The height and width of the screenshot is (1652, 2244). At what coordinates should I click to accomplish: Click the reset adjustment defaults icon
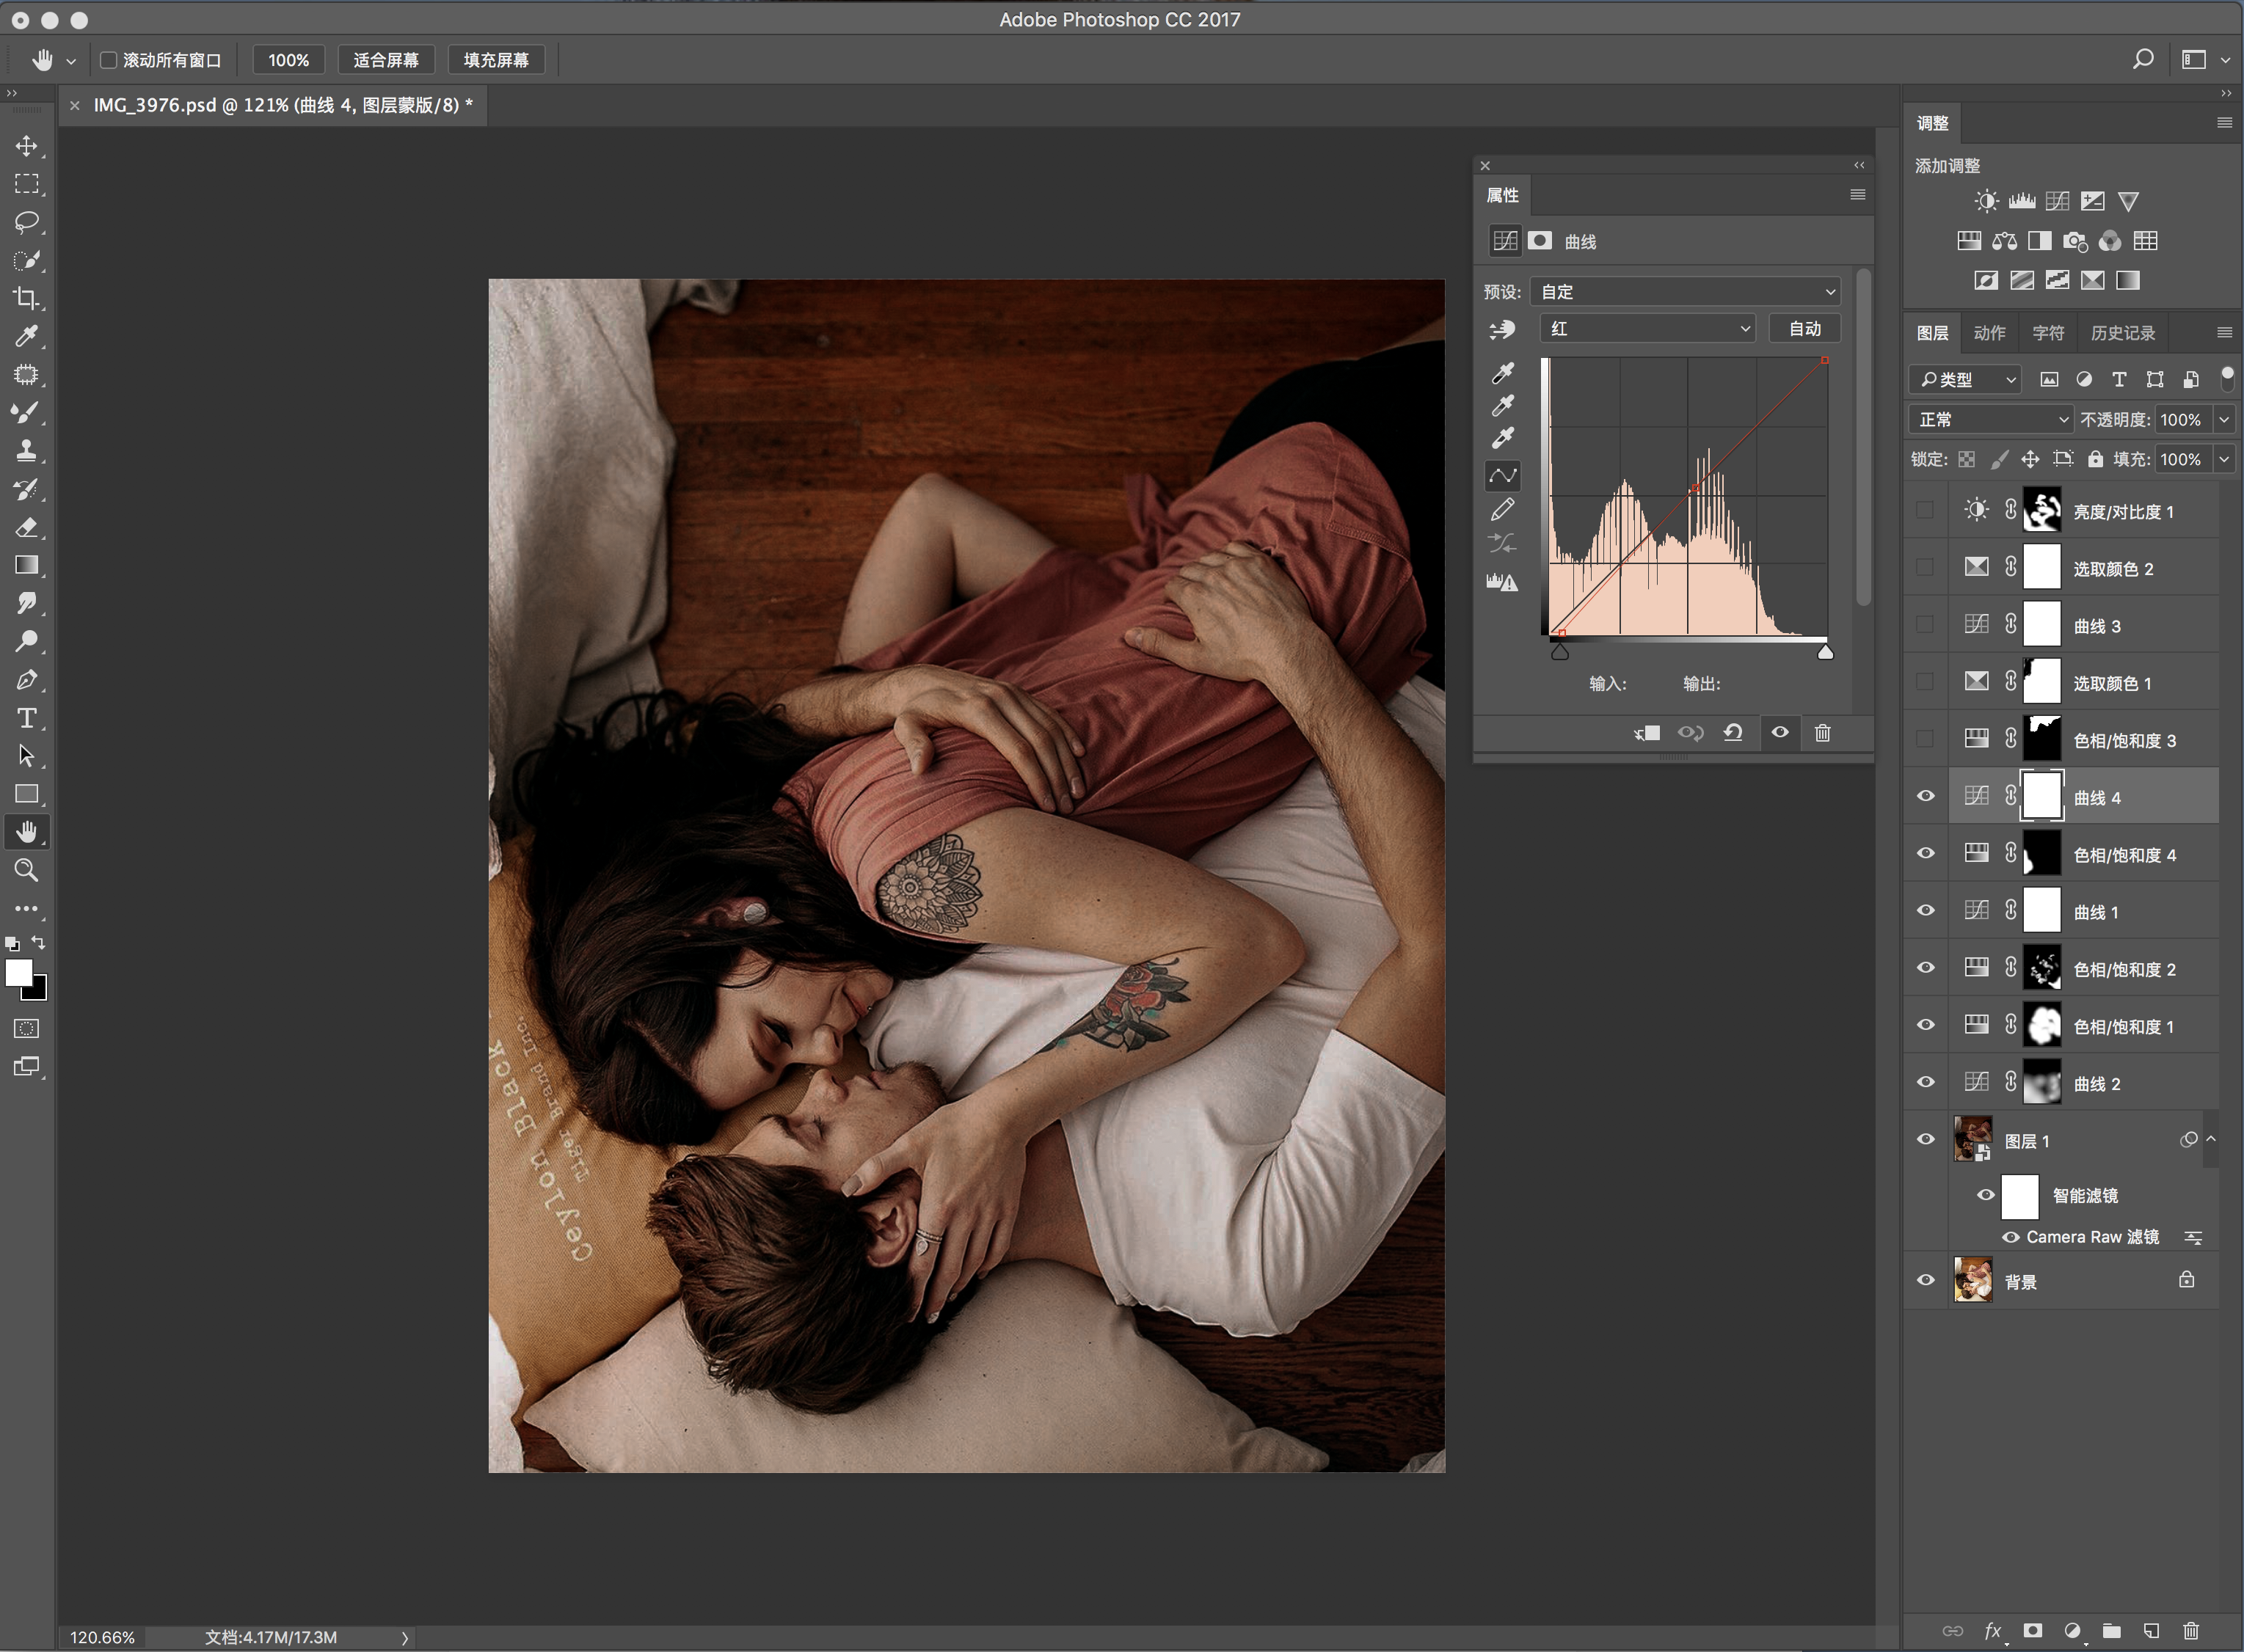pyautogui.click(x=1733, y=733)
